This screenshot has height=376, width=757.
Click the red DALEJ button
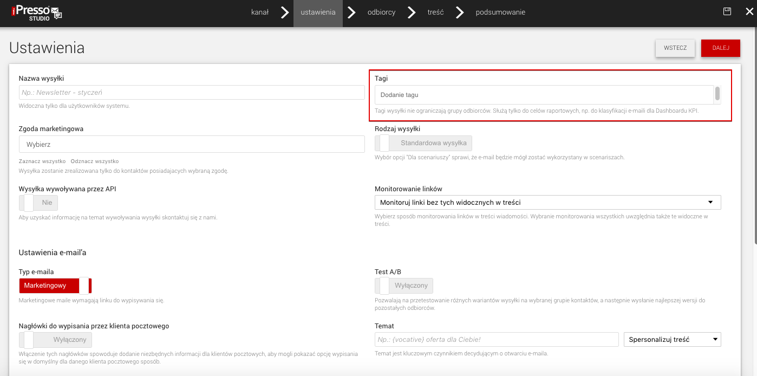pos(721,48)
